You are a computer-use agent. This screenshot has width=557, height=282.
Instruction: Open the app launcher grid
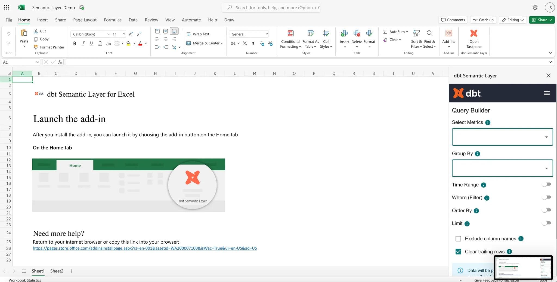pyautogui.click(x=7, y=7)
